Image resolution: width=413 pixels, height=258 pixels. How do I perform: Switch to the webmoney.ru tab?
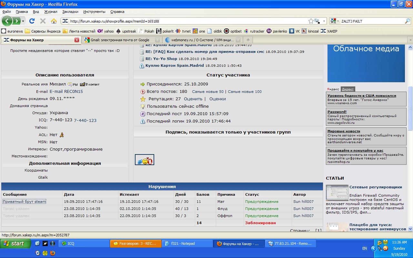click(203, 40)
